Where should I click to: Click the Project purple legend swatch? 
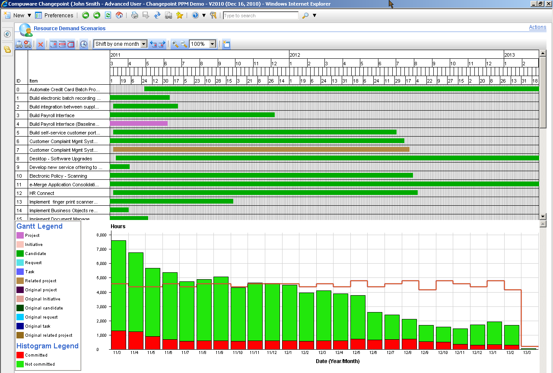tap(20, 236)
